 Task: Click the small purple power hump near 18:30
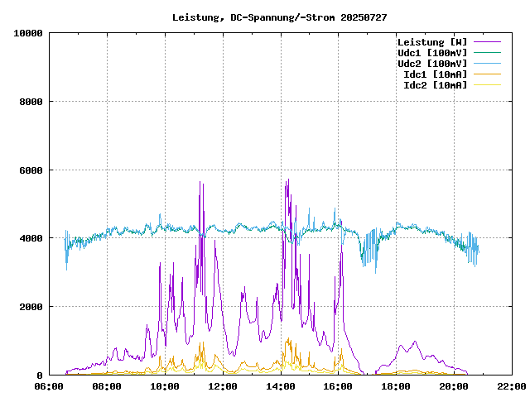pyautogui.click(x=413, y=342)
